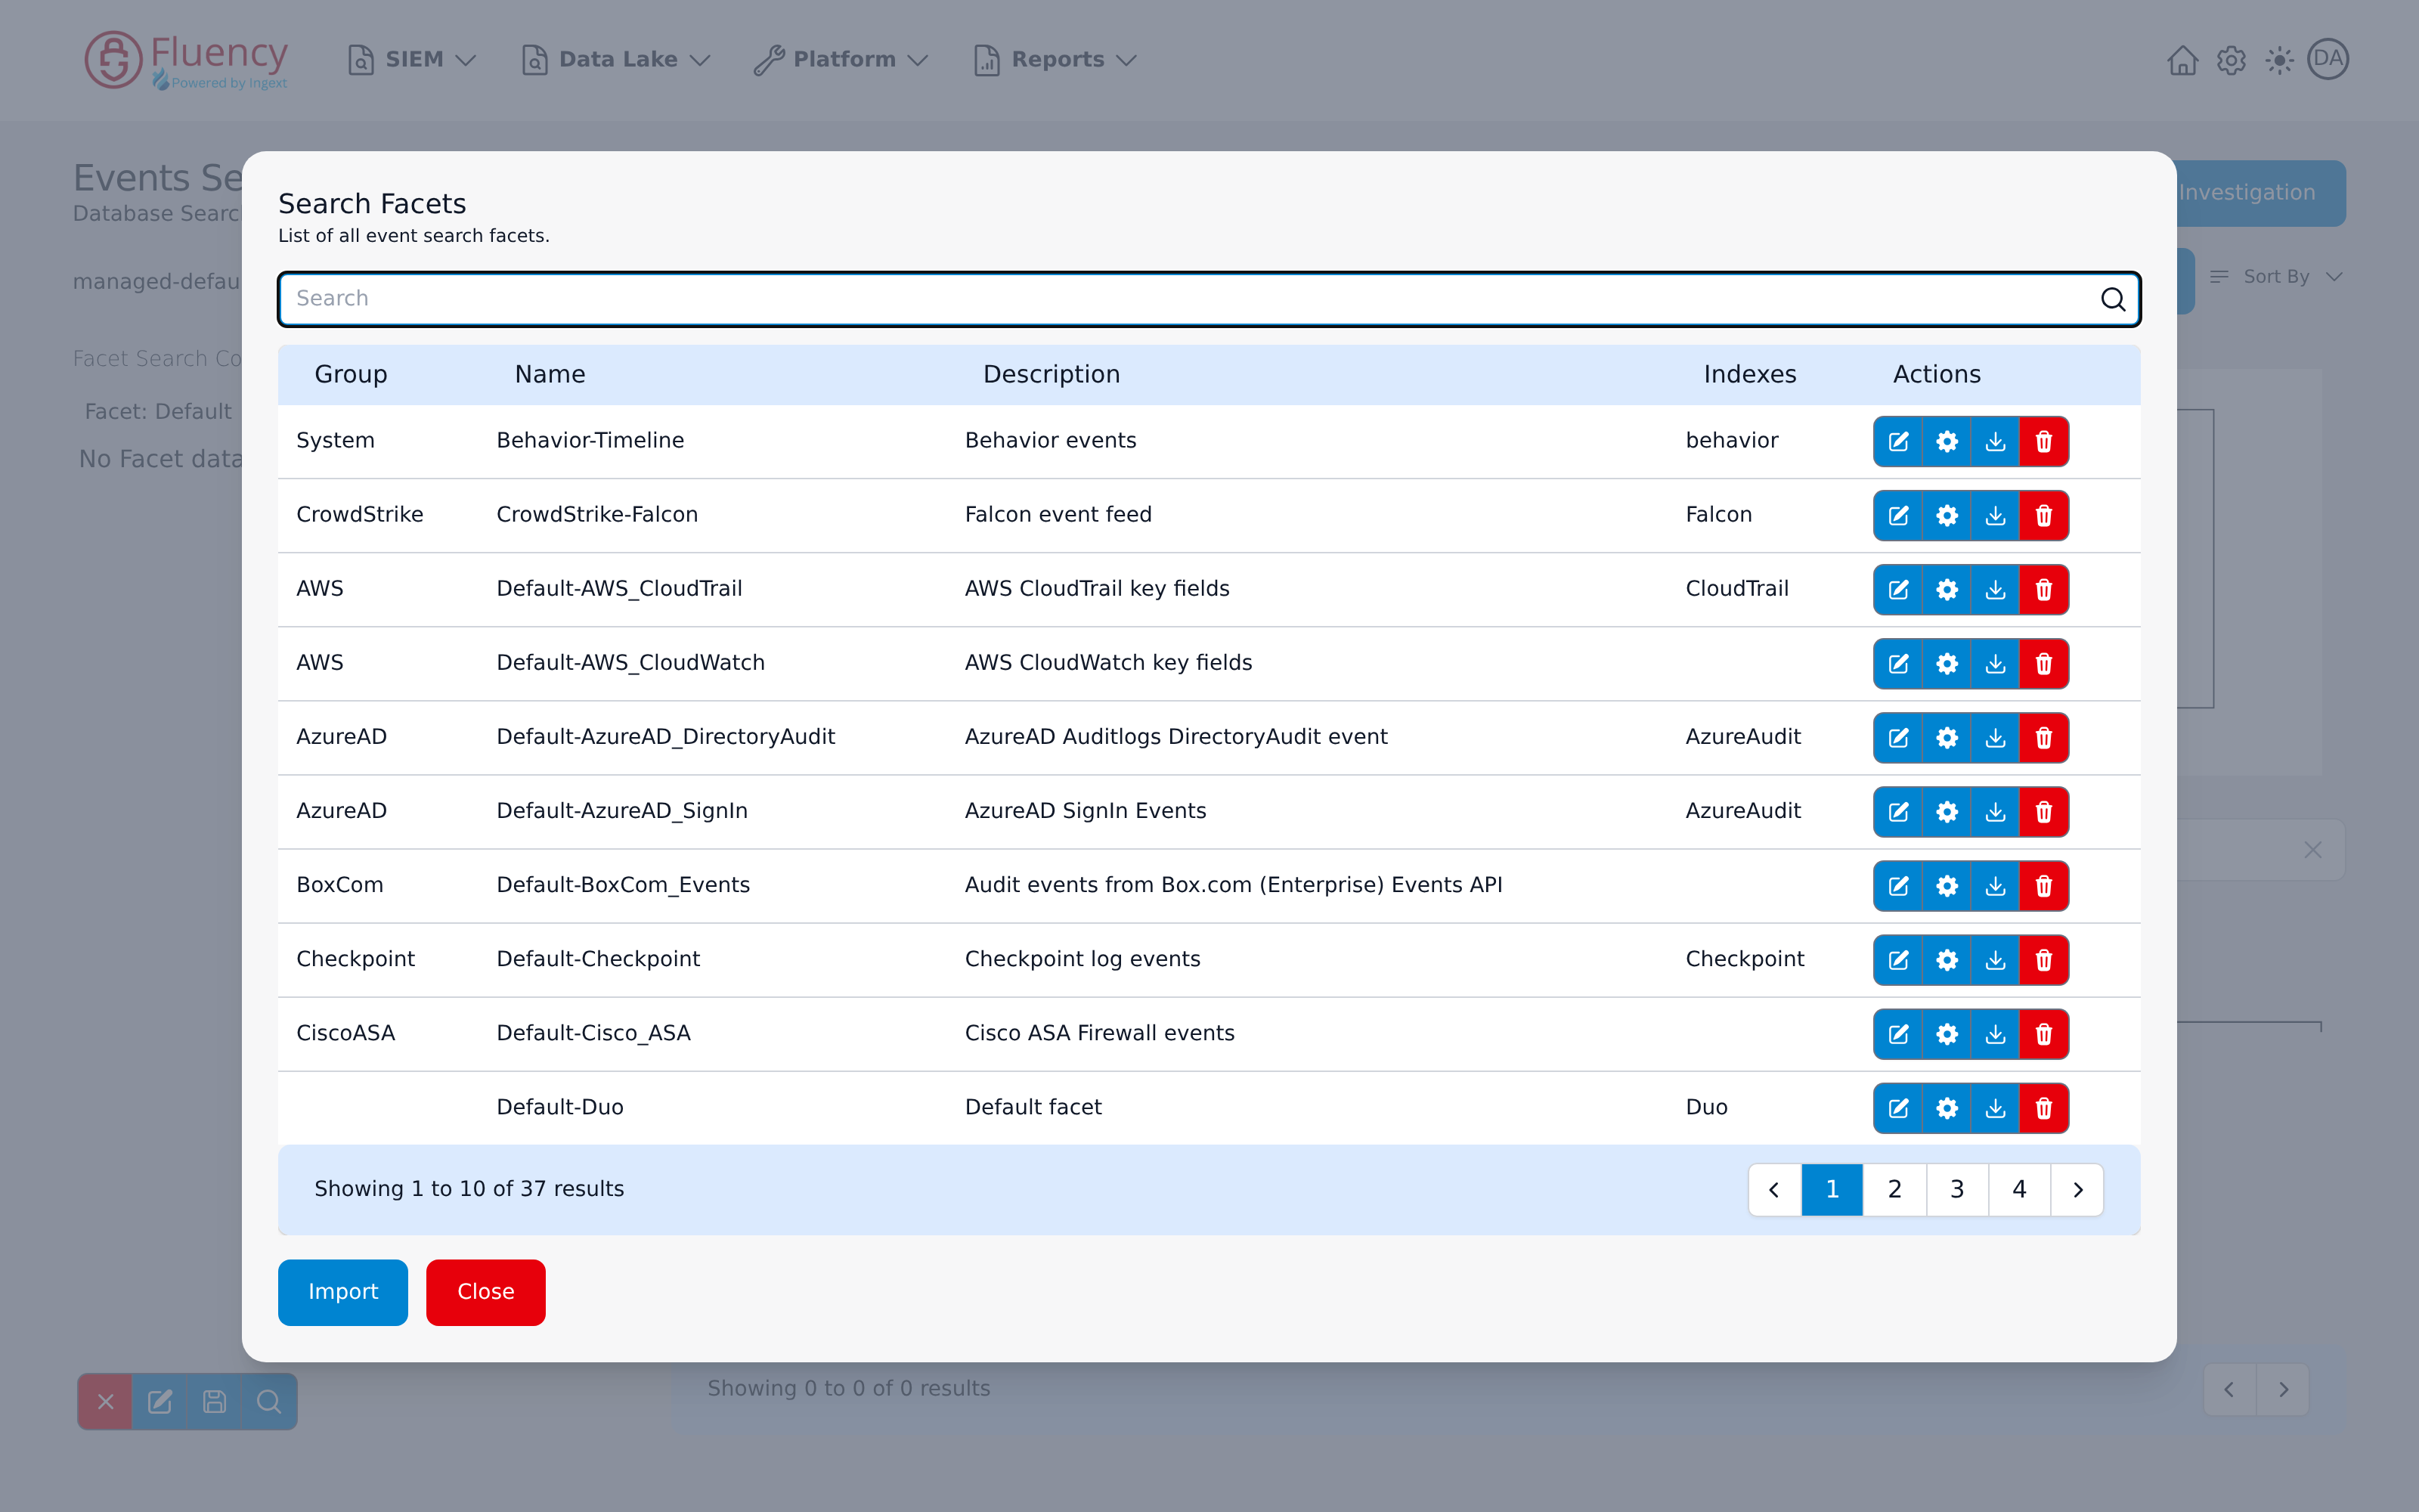This screenshot has height=1512, width=2419.
Task: Select the CrowdStrike-Falcon name cell
Action: pos(596,515)
